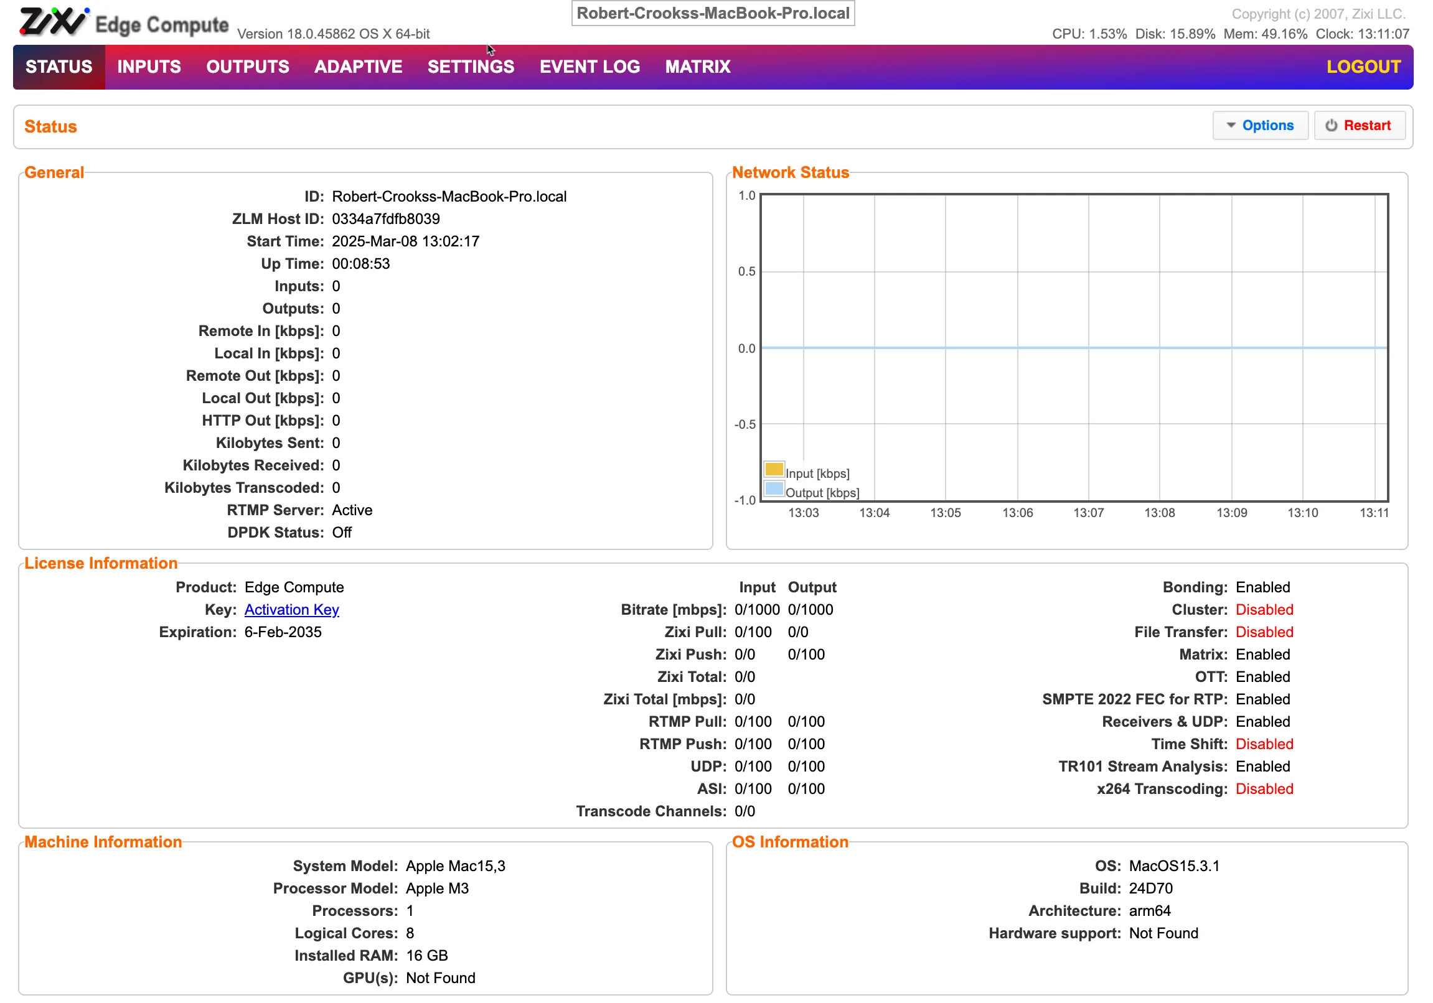Image resolution: width=1433 pixels, height=1003 pixels.
Task: Open the Activation Key link
Action: pyautogui.click(x=293, y=611)
